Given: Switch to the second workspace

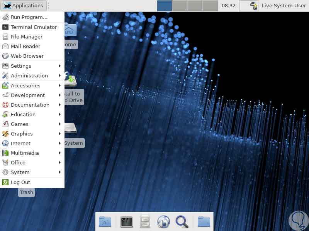Looking at the screenshot, I should click(180, 6).
